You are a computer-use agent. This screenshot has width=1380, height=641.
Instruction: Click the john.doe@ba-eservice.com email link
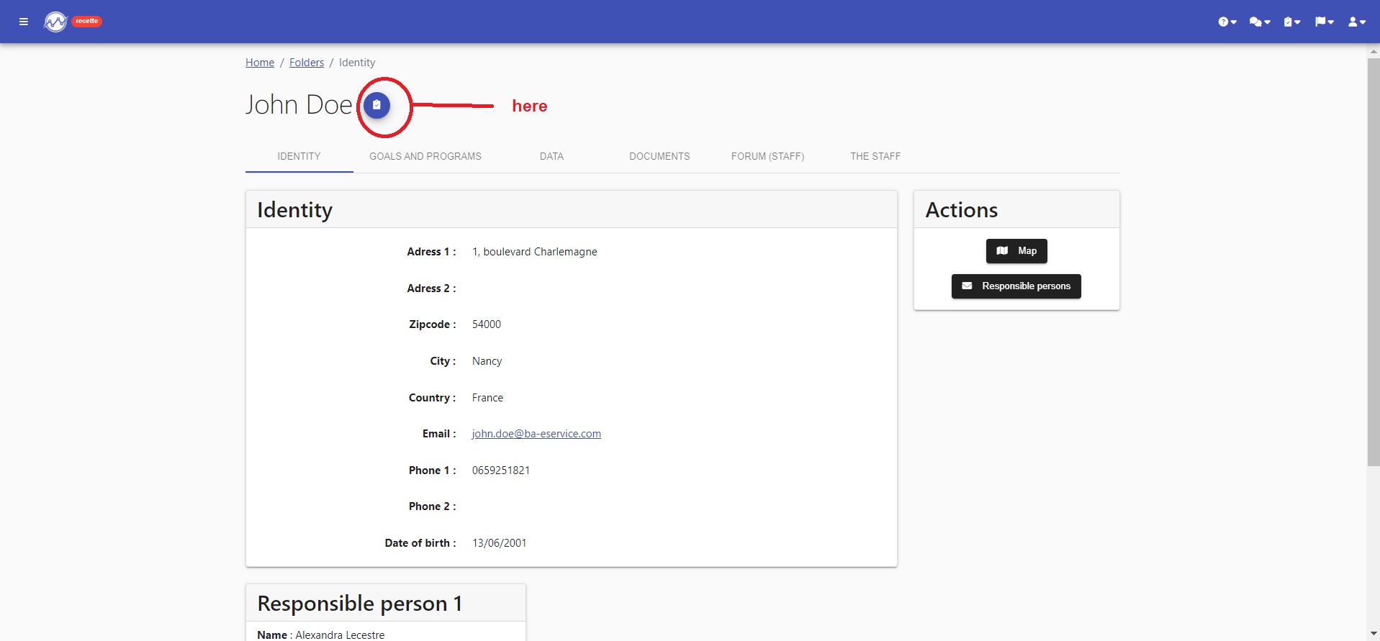point(536,434)
